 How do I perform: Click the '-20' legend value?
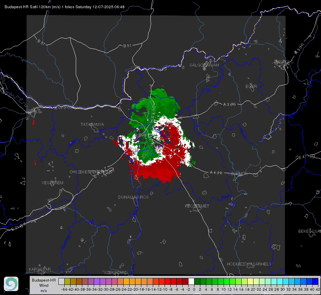click(135, 289)
